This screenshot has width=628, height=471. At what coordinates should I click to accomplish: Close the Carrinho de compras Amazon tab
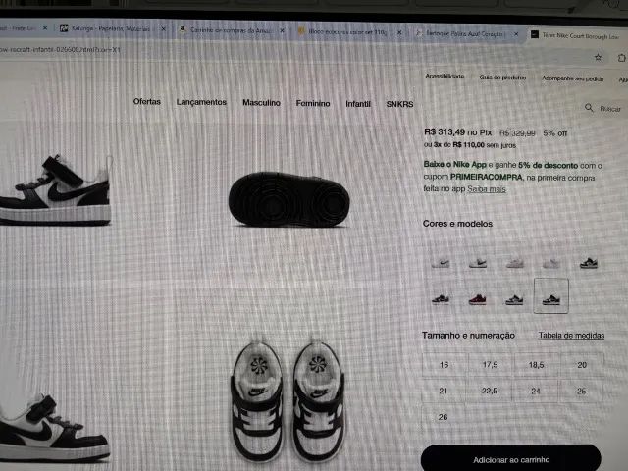[282, 30]
